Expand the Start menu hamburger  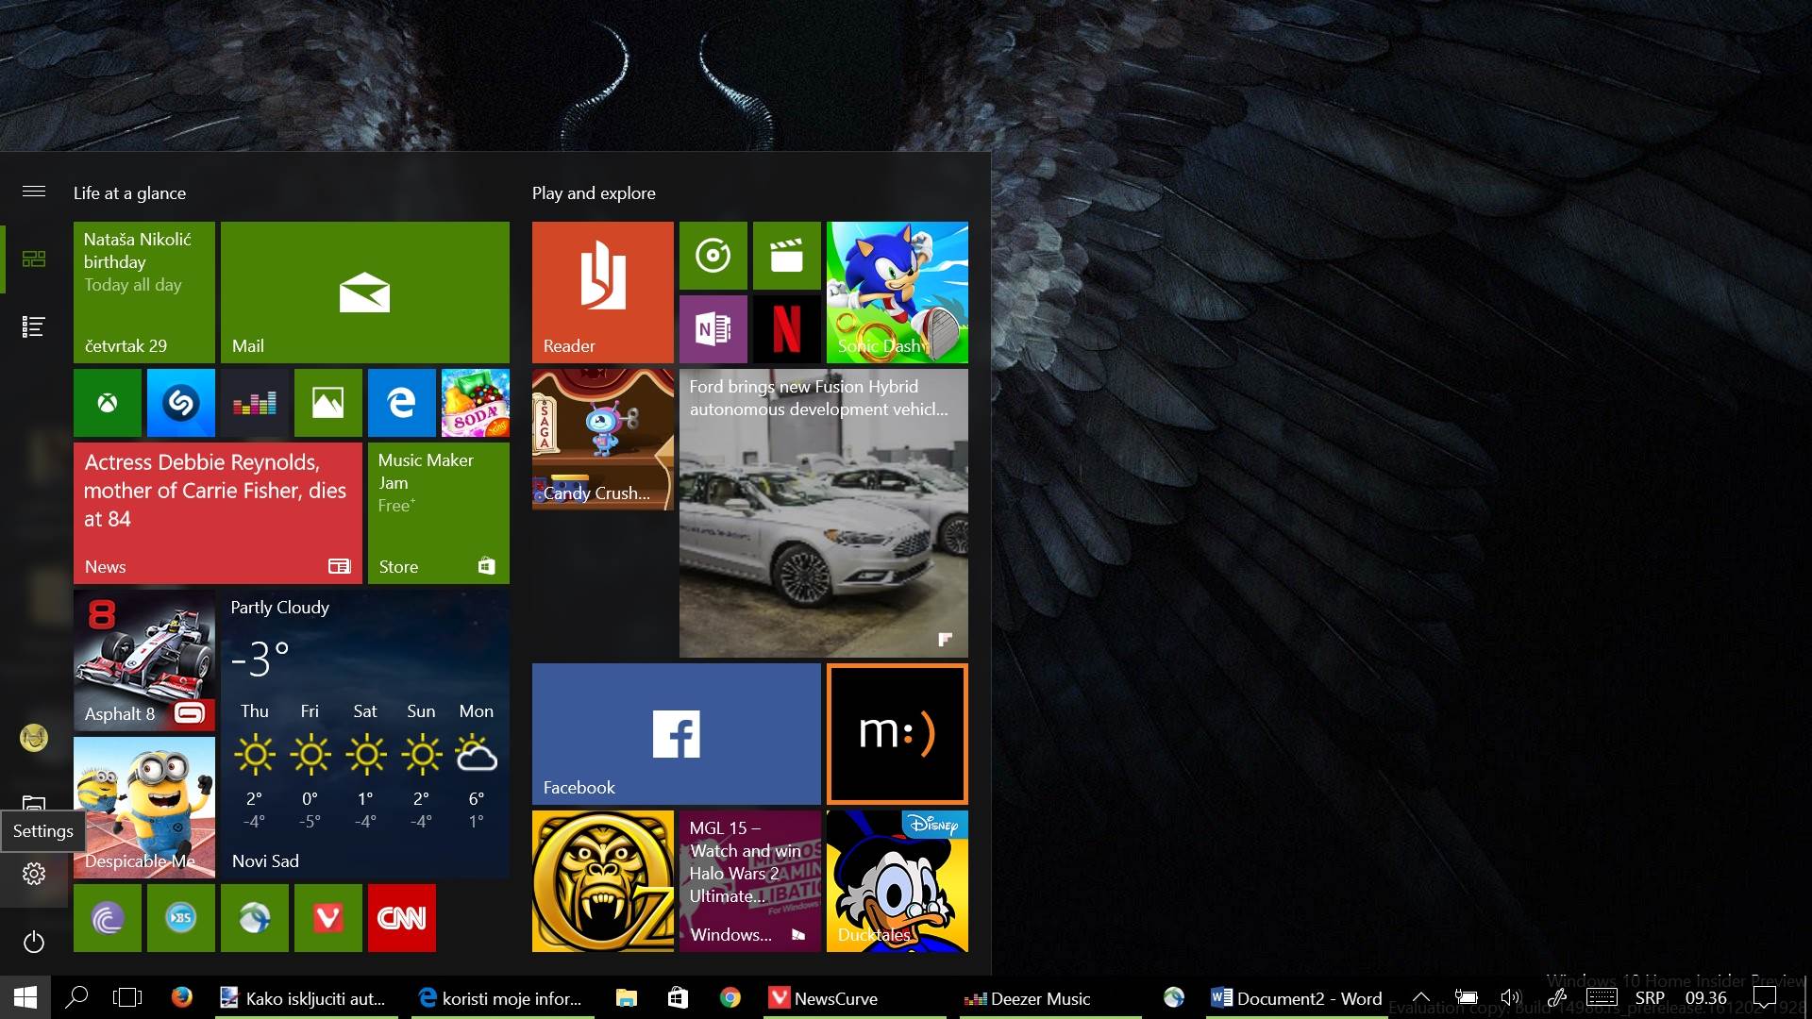pos(34,192)
